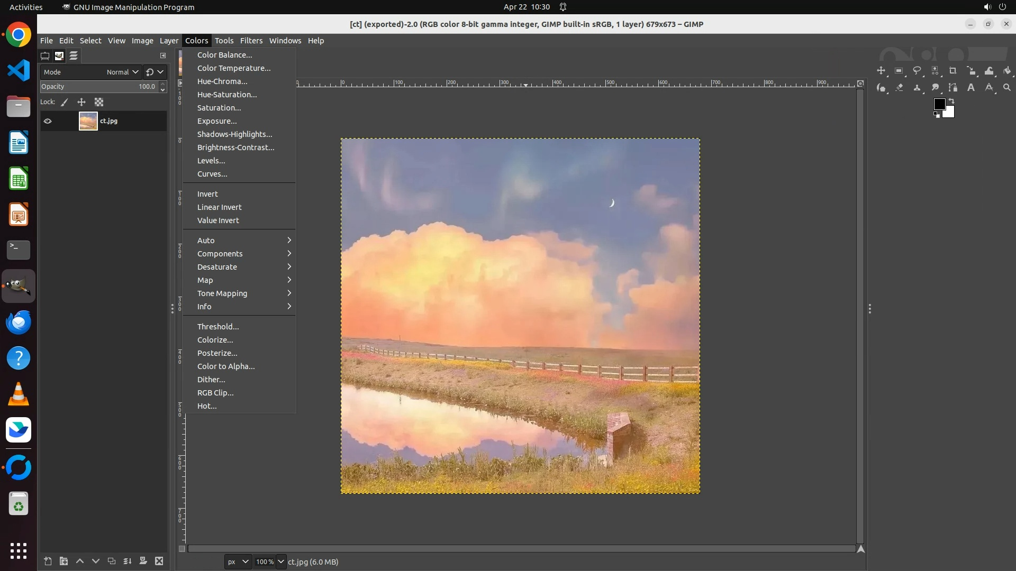This screenshot has height=571, width=1016.
Task: Select the Crop tool
Action: coord(952,71)
